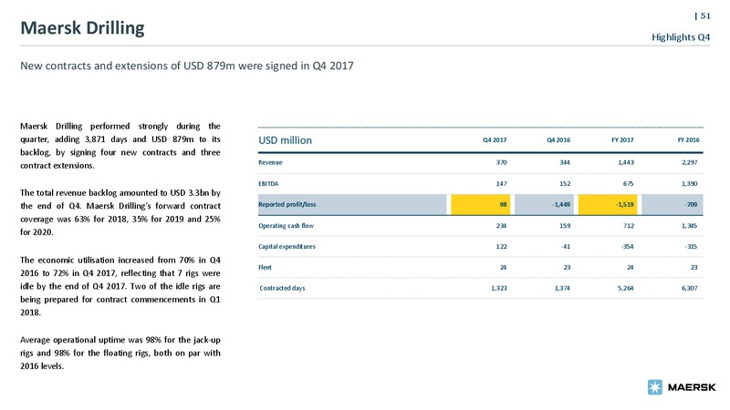Click the yellow highlighted cell with 98
The height and width of the screenshot is (410, 730).
[481, 204]
